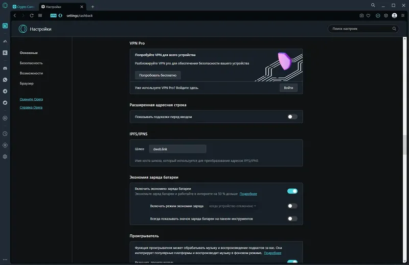This screenshot has width=409, height=265.
Task: Open the Speed Dial grid icon
Action: 40,16
